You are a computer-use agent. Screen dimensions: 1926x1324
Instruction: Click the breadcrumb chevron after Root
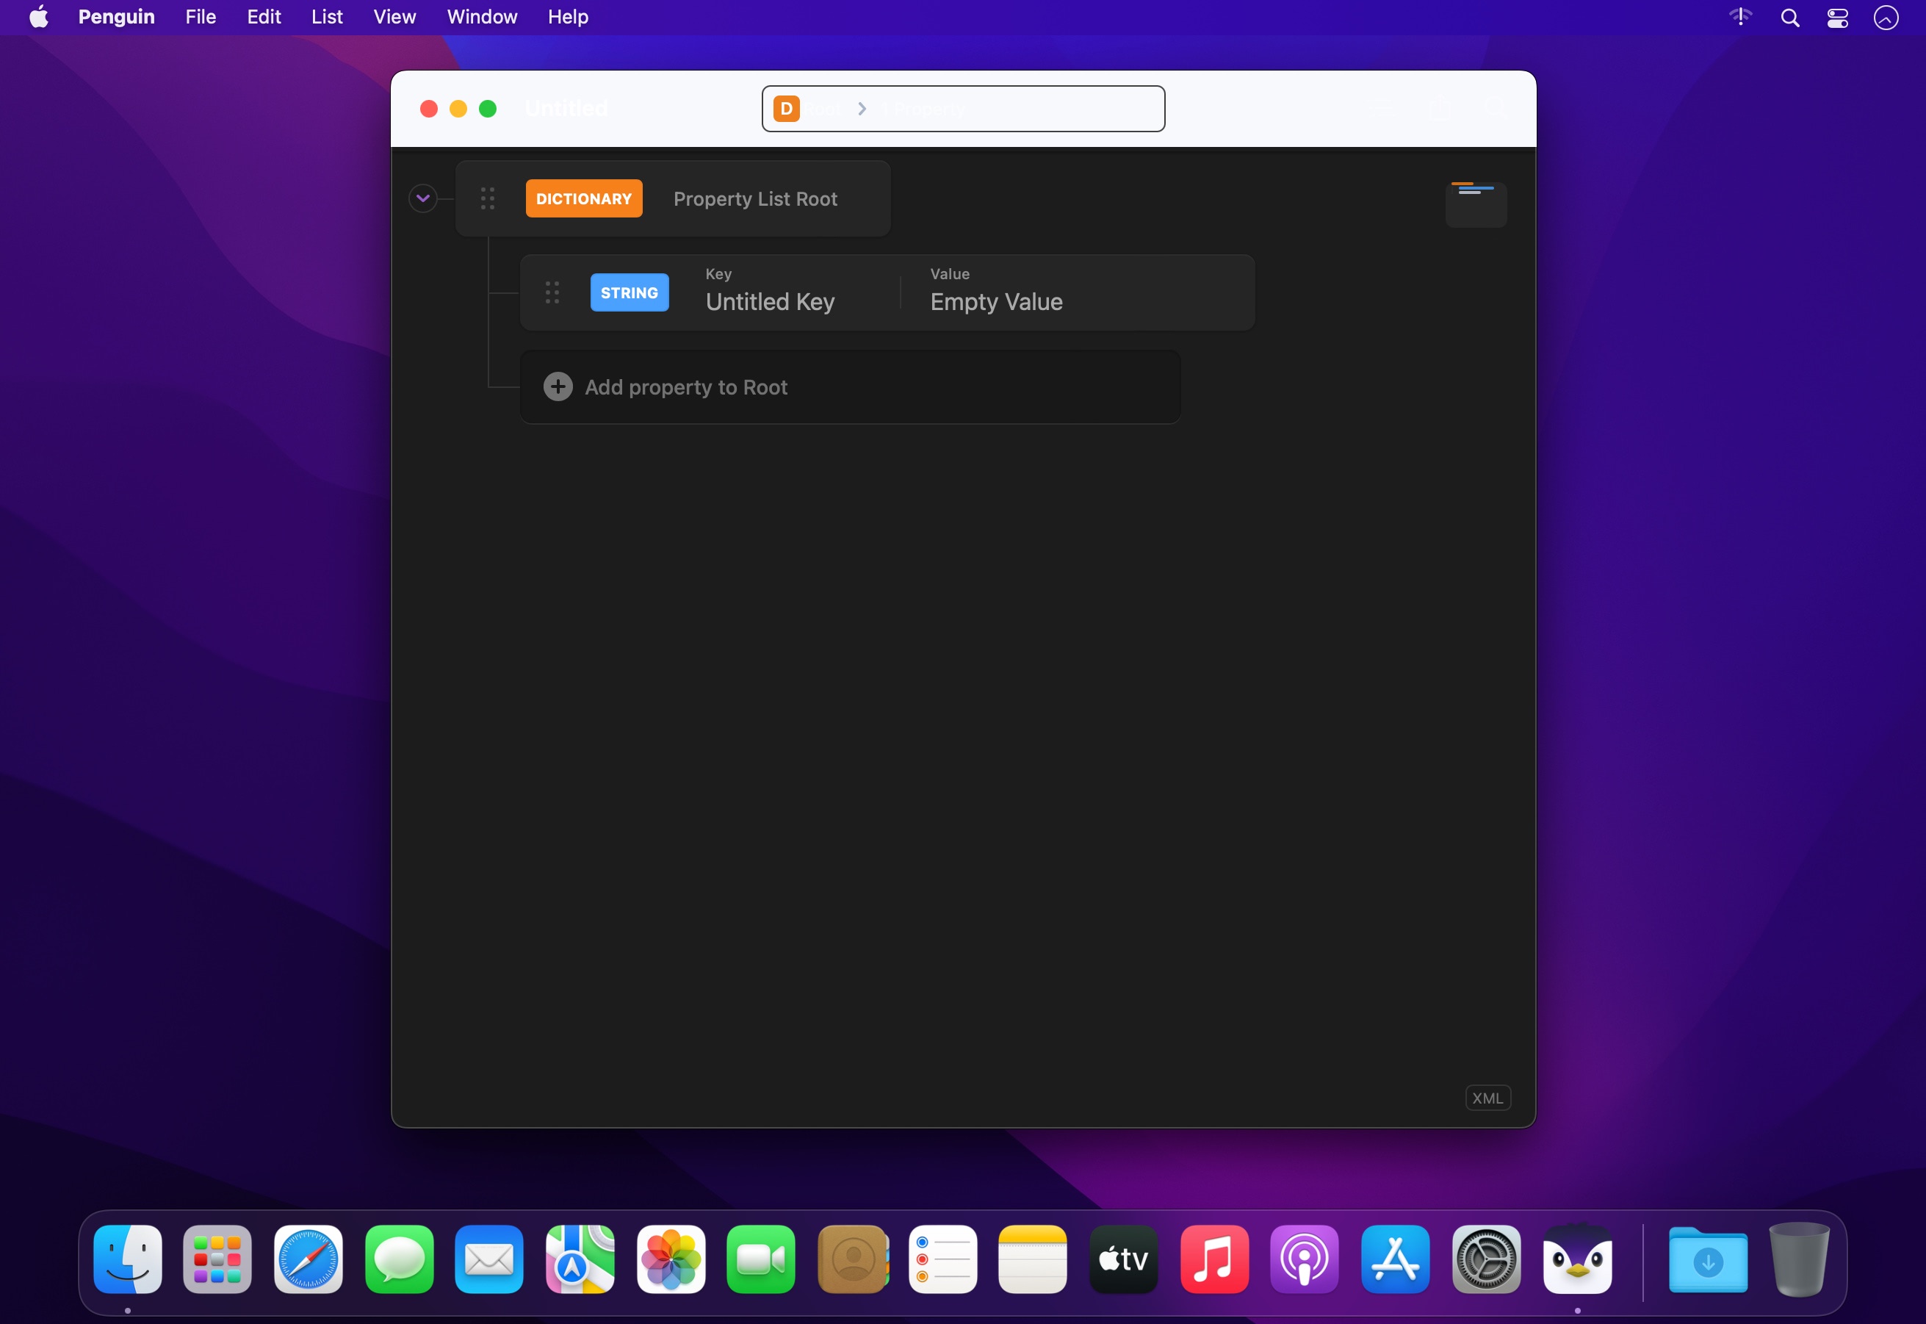[x=862, y=109]
